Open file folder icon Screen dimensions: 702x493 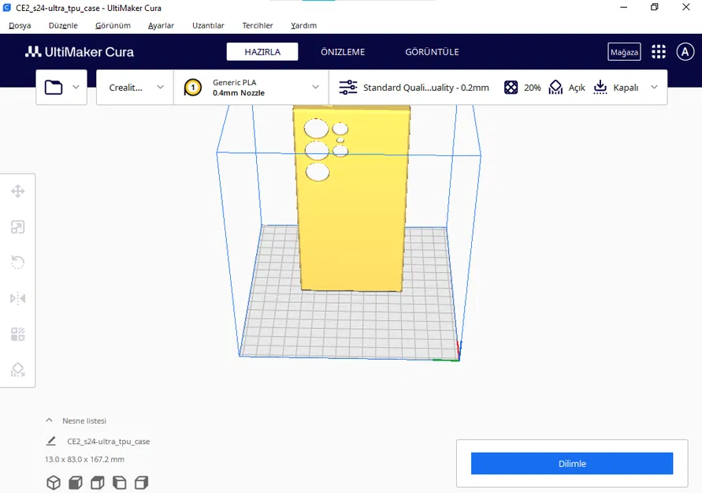coord(54,87)
